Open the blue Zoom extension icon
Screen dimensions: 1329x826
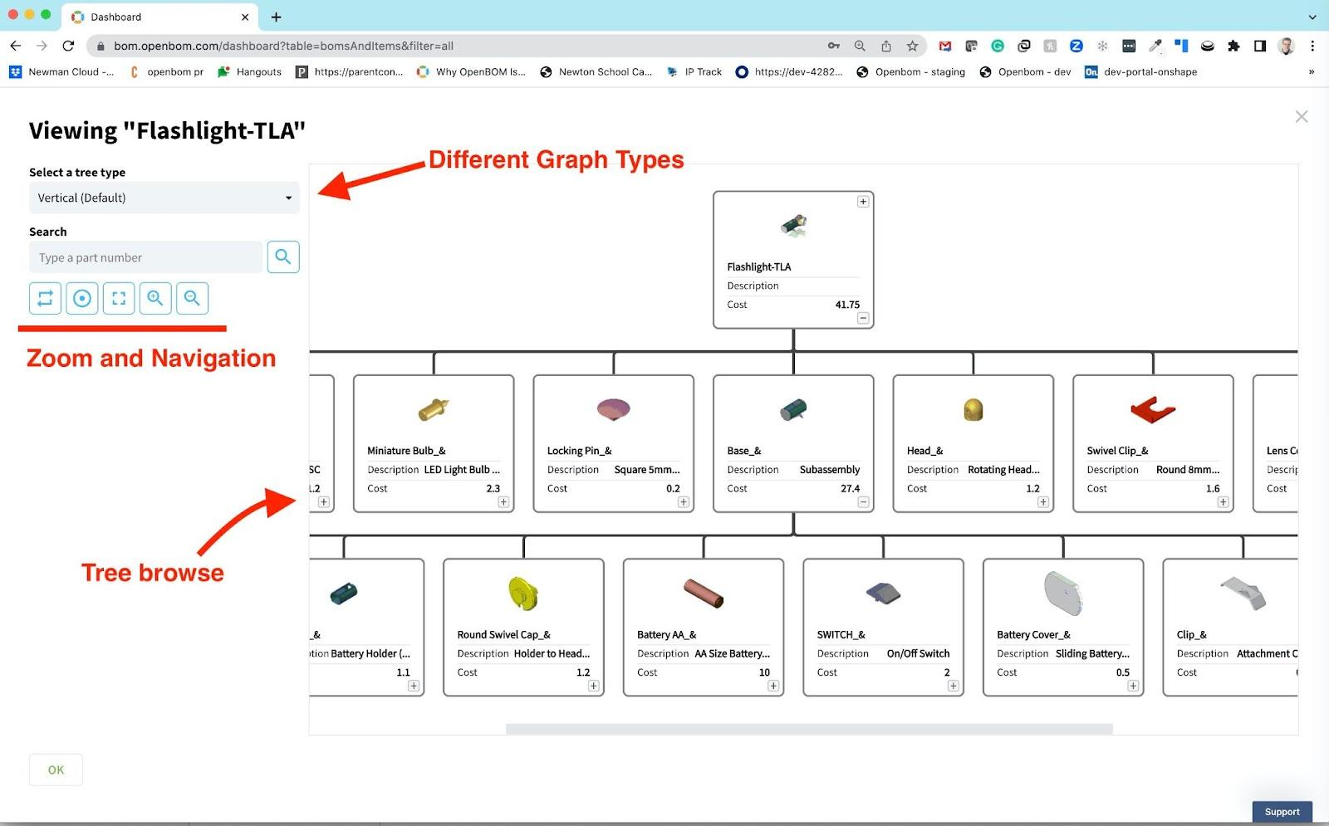1076,46
